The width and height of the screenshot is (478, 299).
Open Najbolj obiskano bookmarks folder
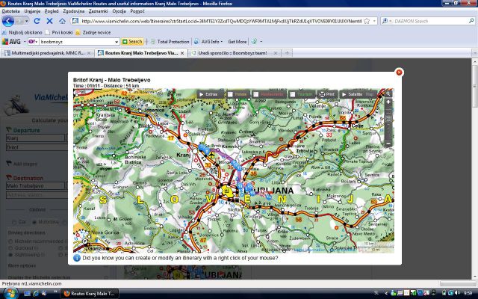(22, 32)
